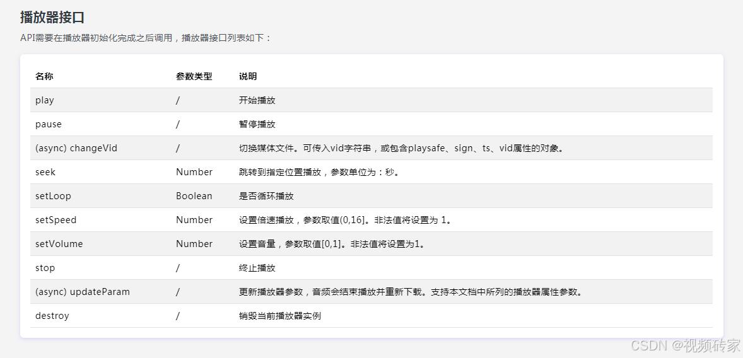Screen dimensions: 743x358
Task: Click the slash type in destroy row
Action: click(178, 316)
